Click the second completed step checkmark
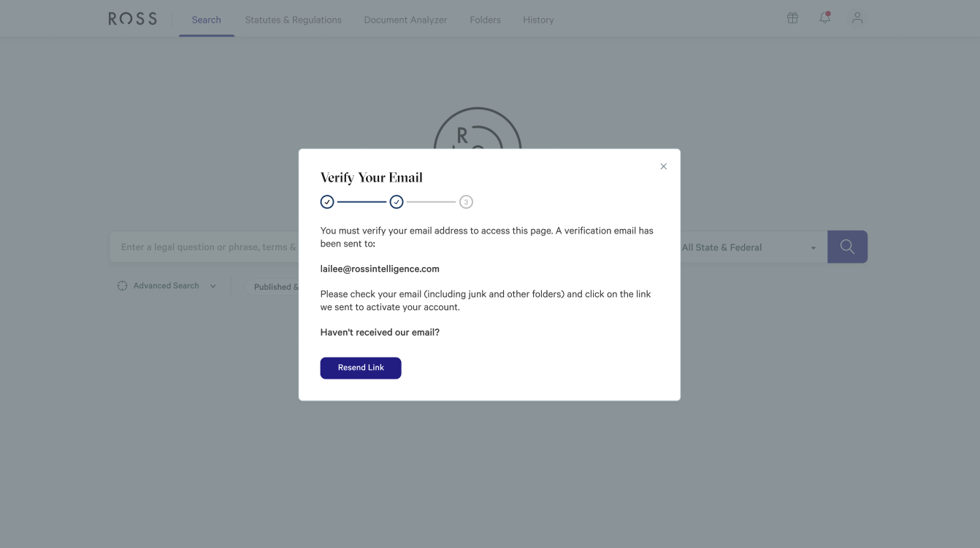Image resolution: width=980 pixels, height=548 pixels. click(397, 202)
